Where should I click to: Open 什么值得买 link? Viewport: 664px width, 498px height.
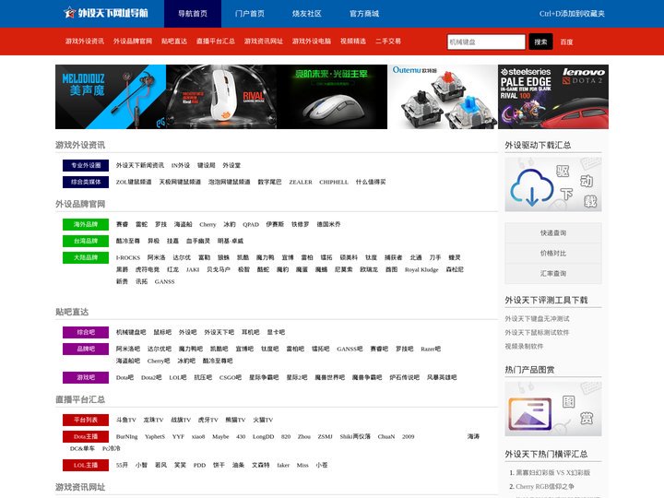(x=371, y=182)
